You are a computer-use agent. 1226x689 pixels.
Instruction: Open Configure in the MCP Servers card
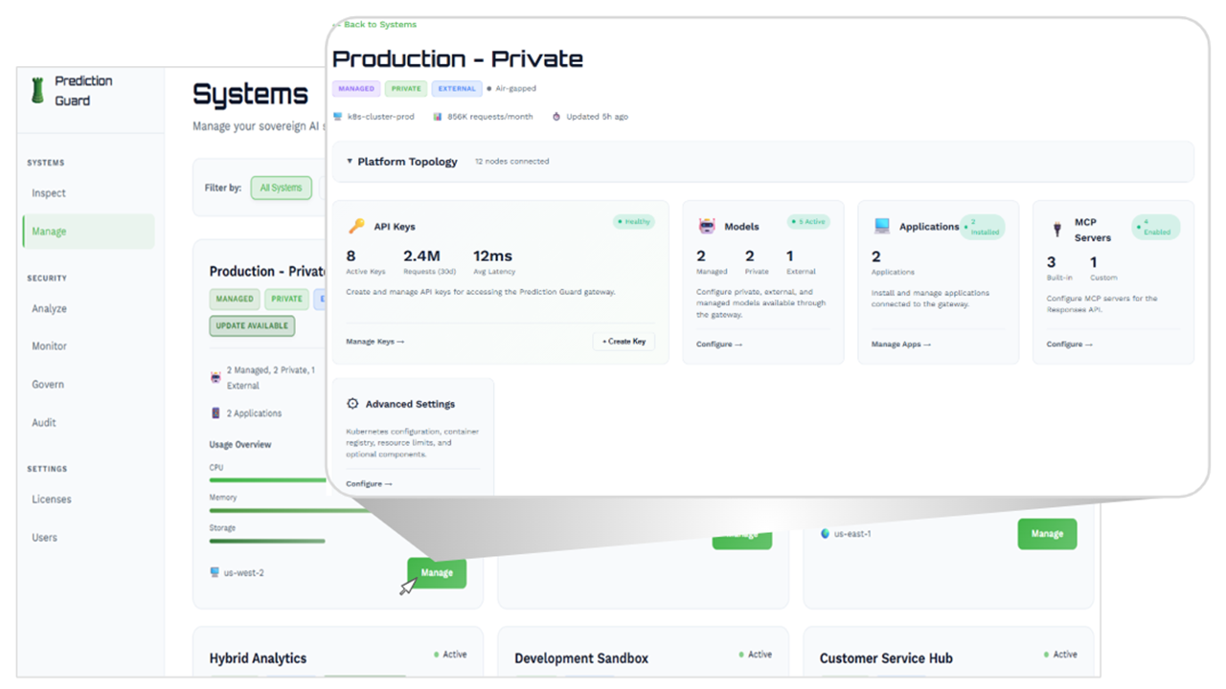(x=1070, y=344)
